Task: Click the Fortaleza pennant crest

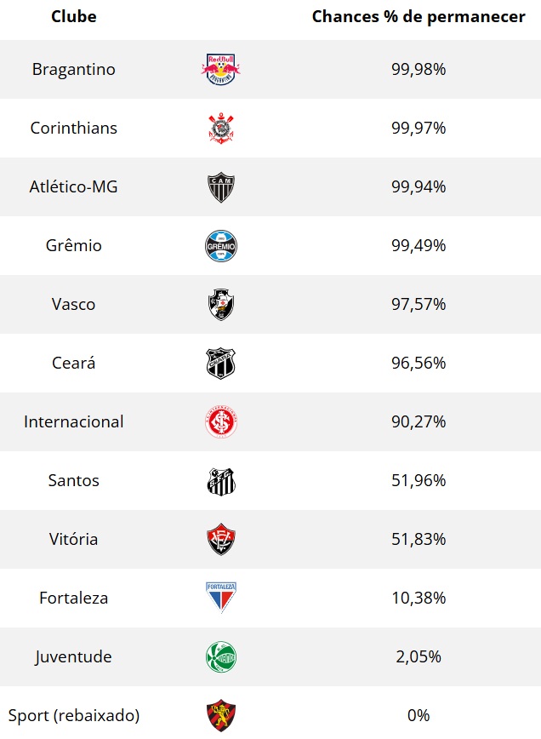Action: 221,599
